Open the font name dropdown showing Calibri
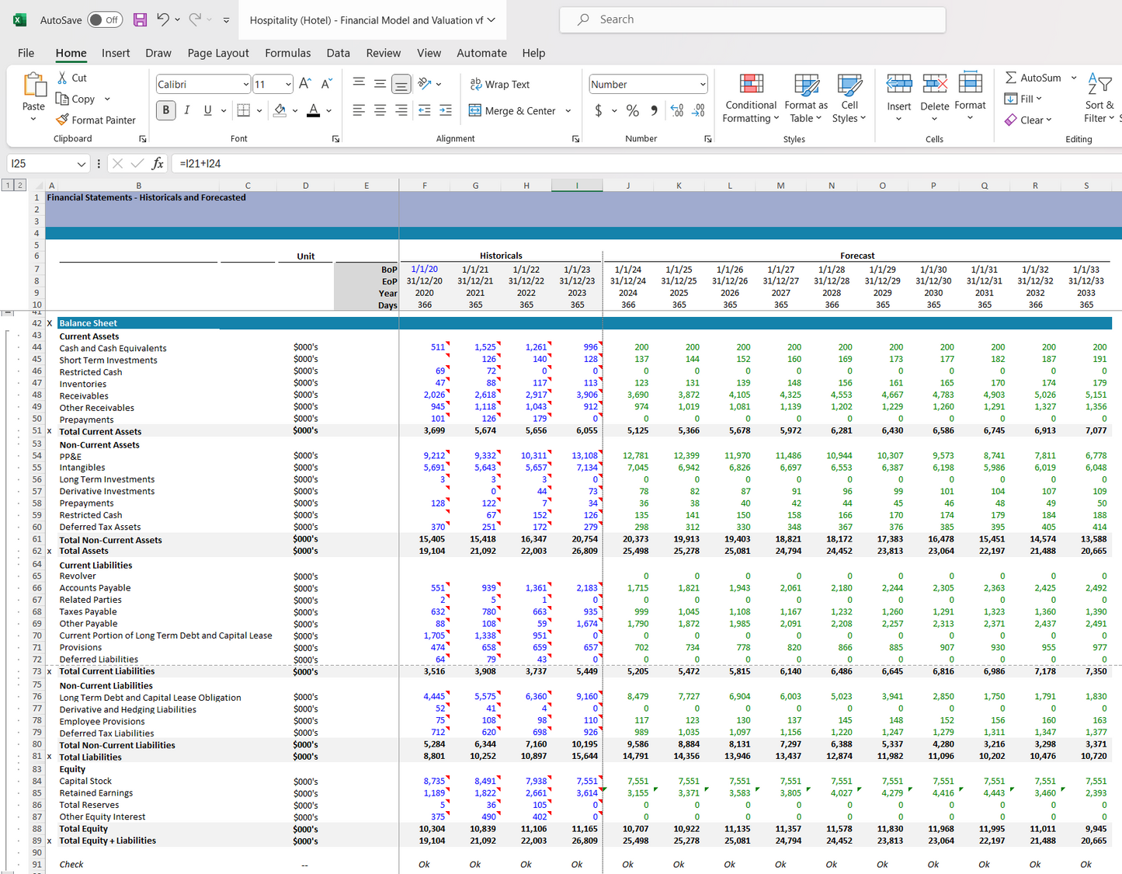Image resolution: width=1122 pixels, height=874 pixels. 245,84
